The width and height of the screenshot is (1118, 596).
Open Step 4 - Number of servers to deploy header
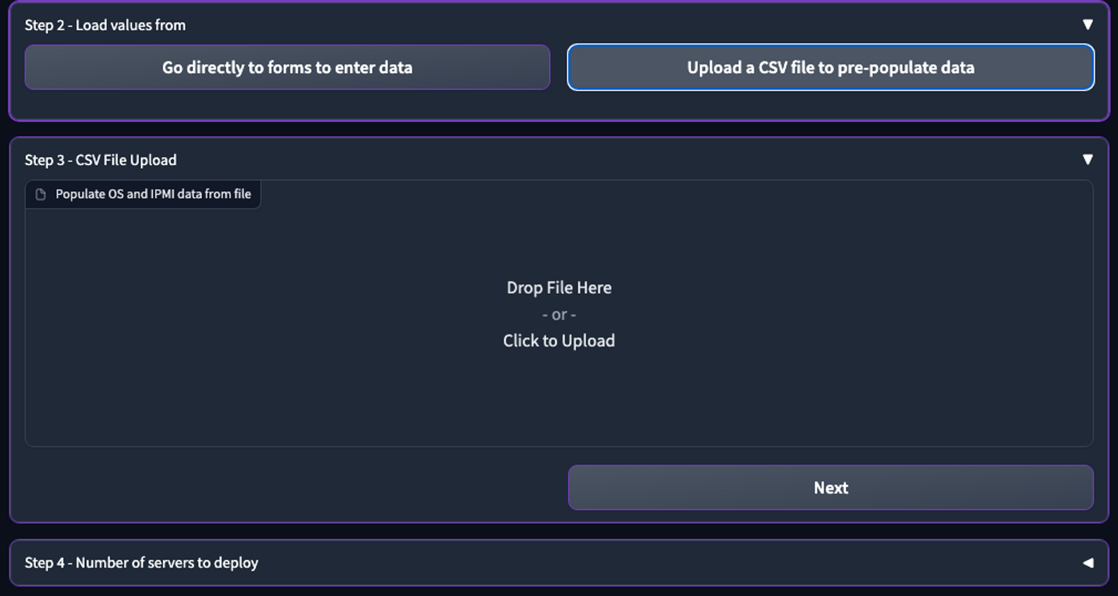(x=141, y=562)
